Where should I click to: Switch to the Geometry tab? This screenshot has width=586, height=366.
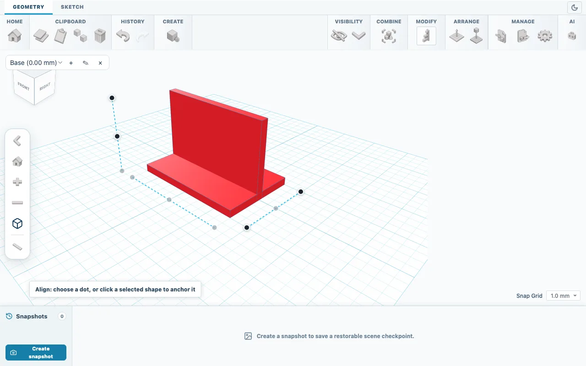[x=28, y=7]
